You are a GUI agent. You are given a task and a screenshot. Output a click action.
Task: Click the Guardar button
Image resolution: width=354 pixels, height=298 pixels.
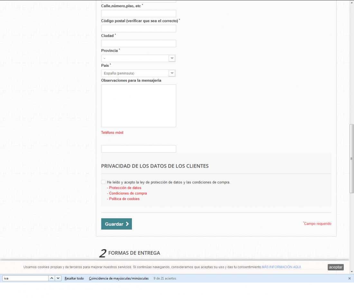click(116, 224)
